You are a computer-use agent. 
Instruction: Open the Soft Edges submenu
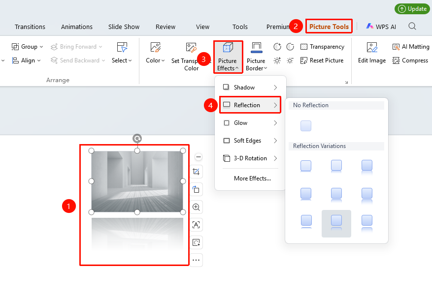[250, 141]
